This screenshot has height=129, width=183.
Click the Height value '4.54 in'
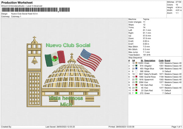(178, 7)
